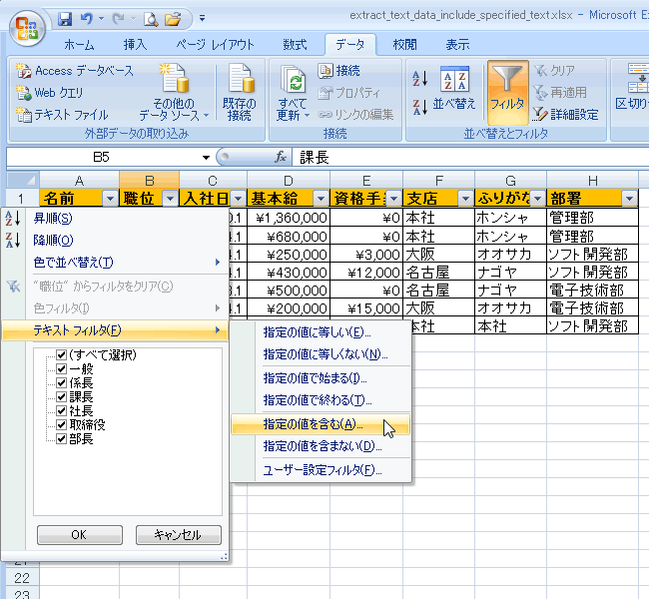
Task: Sort ascending A to Z ribbon icon
Action: tap(419, 78)
